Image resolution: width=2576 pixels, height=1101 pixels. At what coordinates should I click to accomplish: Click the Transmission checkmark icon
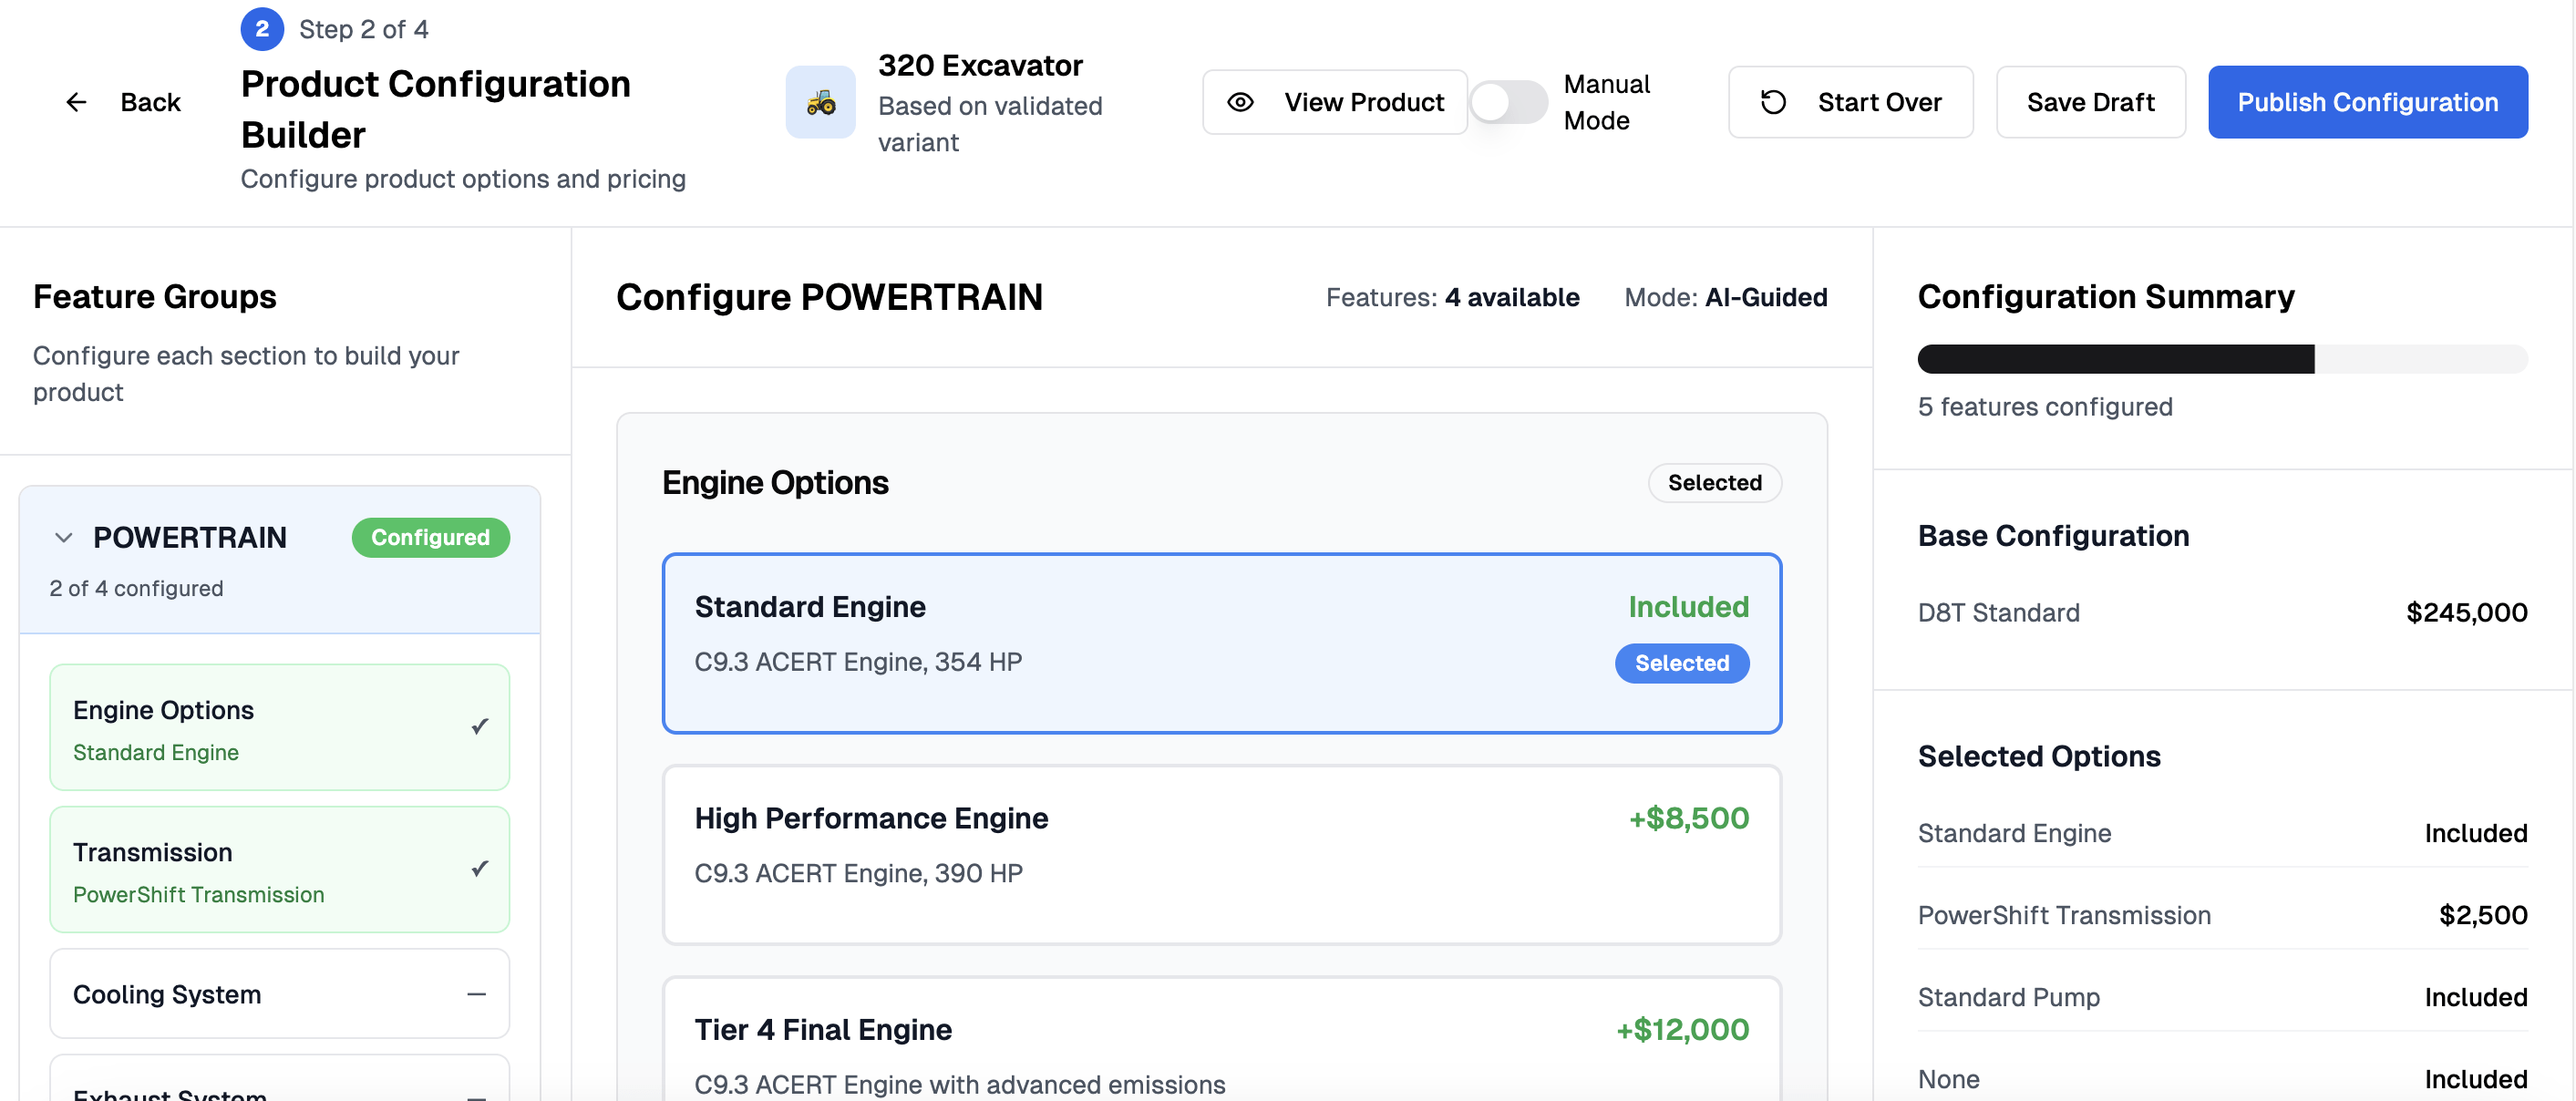coord(480,868)
